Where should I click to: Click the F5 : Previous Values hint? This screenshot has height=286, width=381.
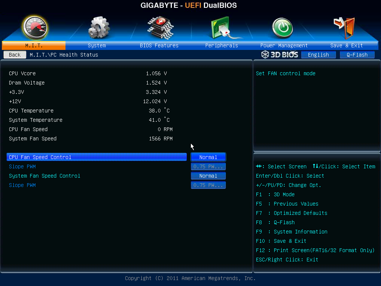tap(287, 204)
